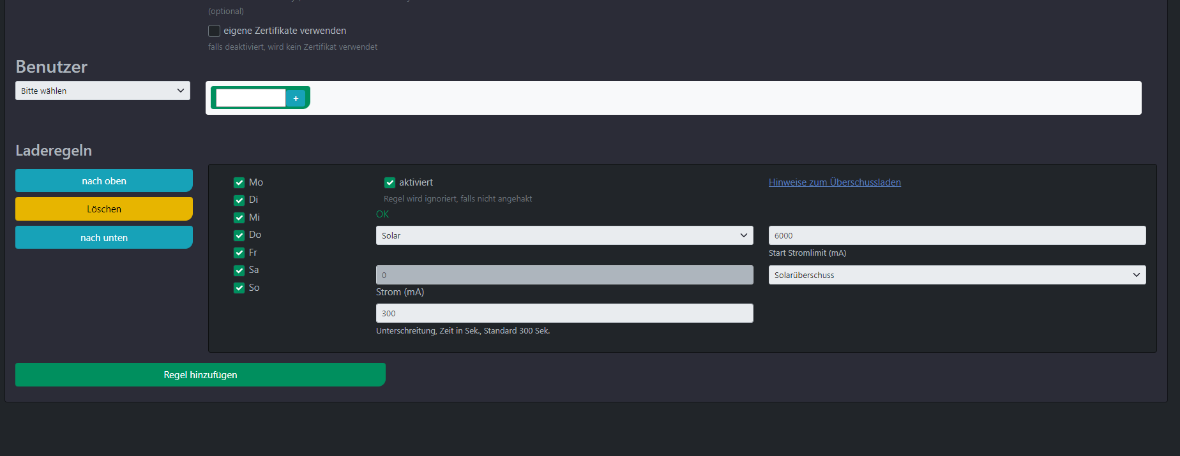Uncheck the Sa weekday checkbox
1180x456 pixels.
[x=239, y=270]
